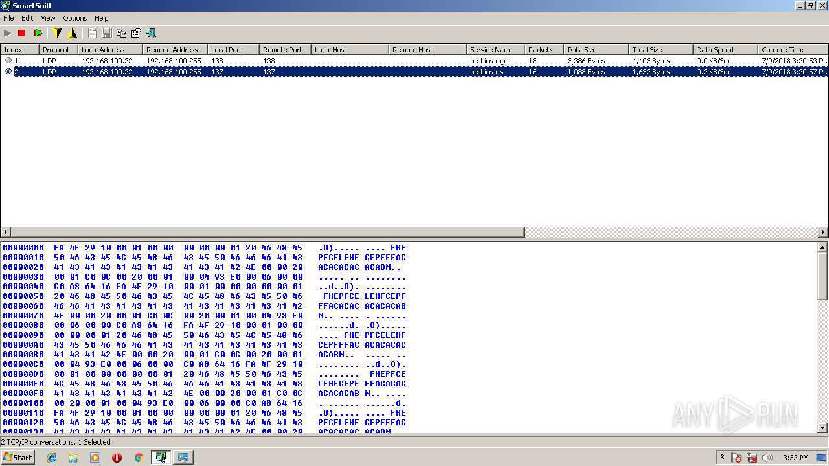
Task: Select the netbios-ns service cell
Action: click(486, 72)
